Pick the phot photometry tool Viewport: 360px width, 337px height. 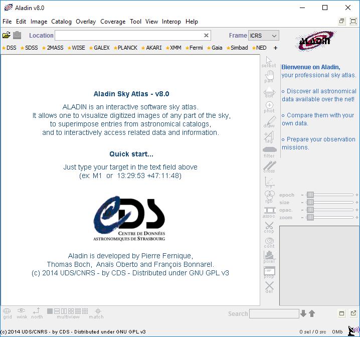coord(269,107)
